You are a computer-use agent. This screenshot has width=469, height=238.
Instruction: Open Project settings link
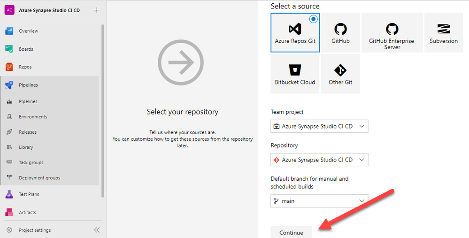[x=35, y=230]
